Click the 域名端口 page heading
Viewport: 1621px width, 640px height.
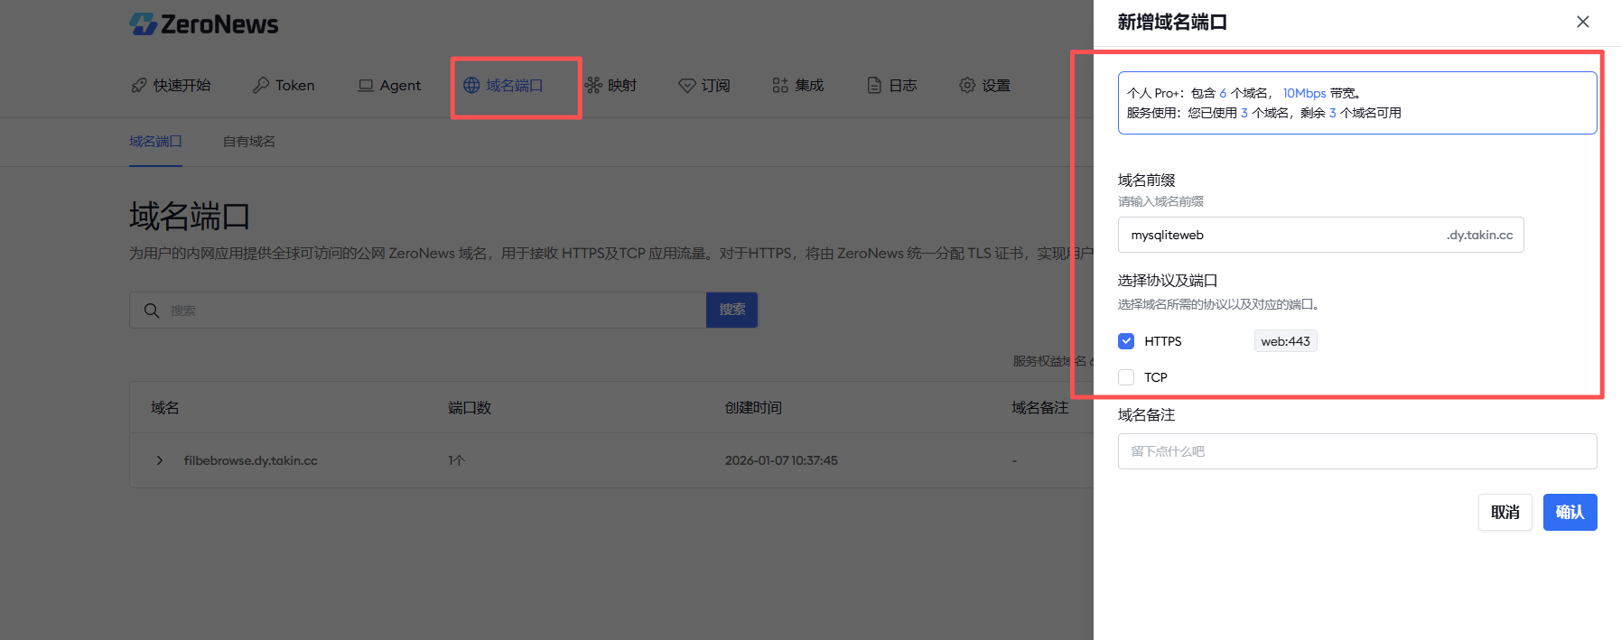189,217
